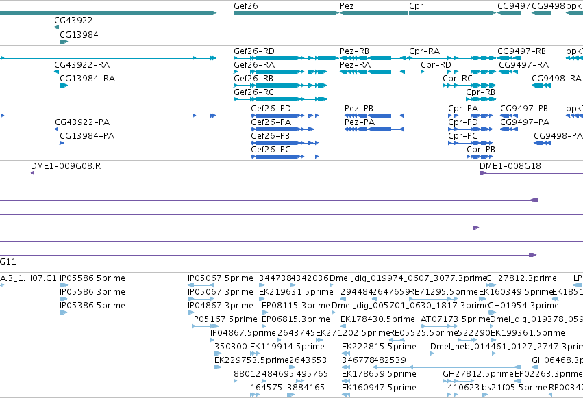Click the Pez gene feature

click(x=373, y=13)
